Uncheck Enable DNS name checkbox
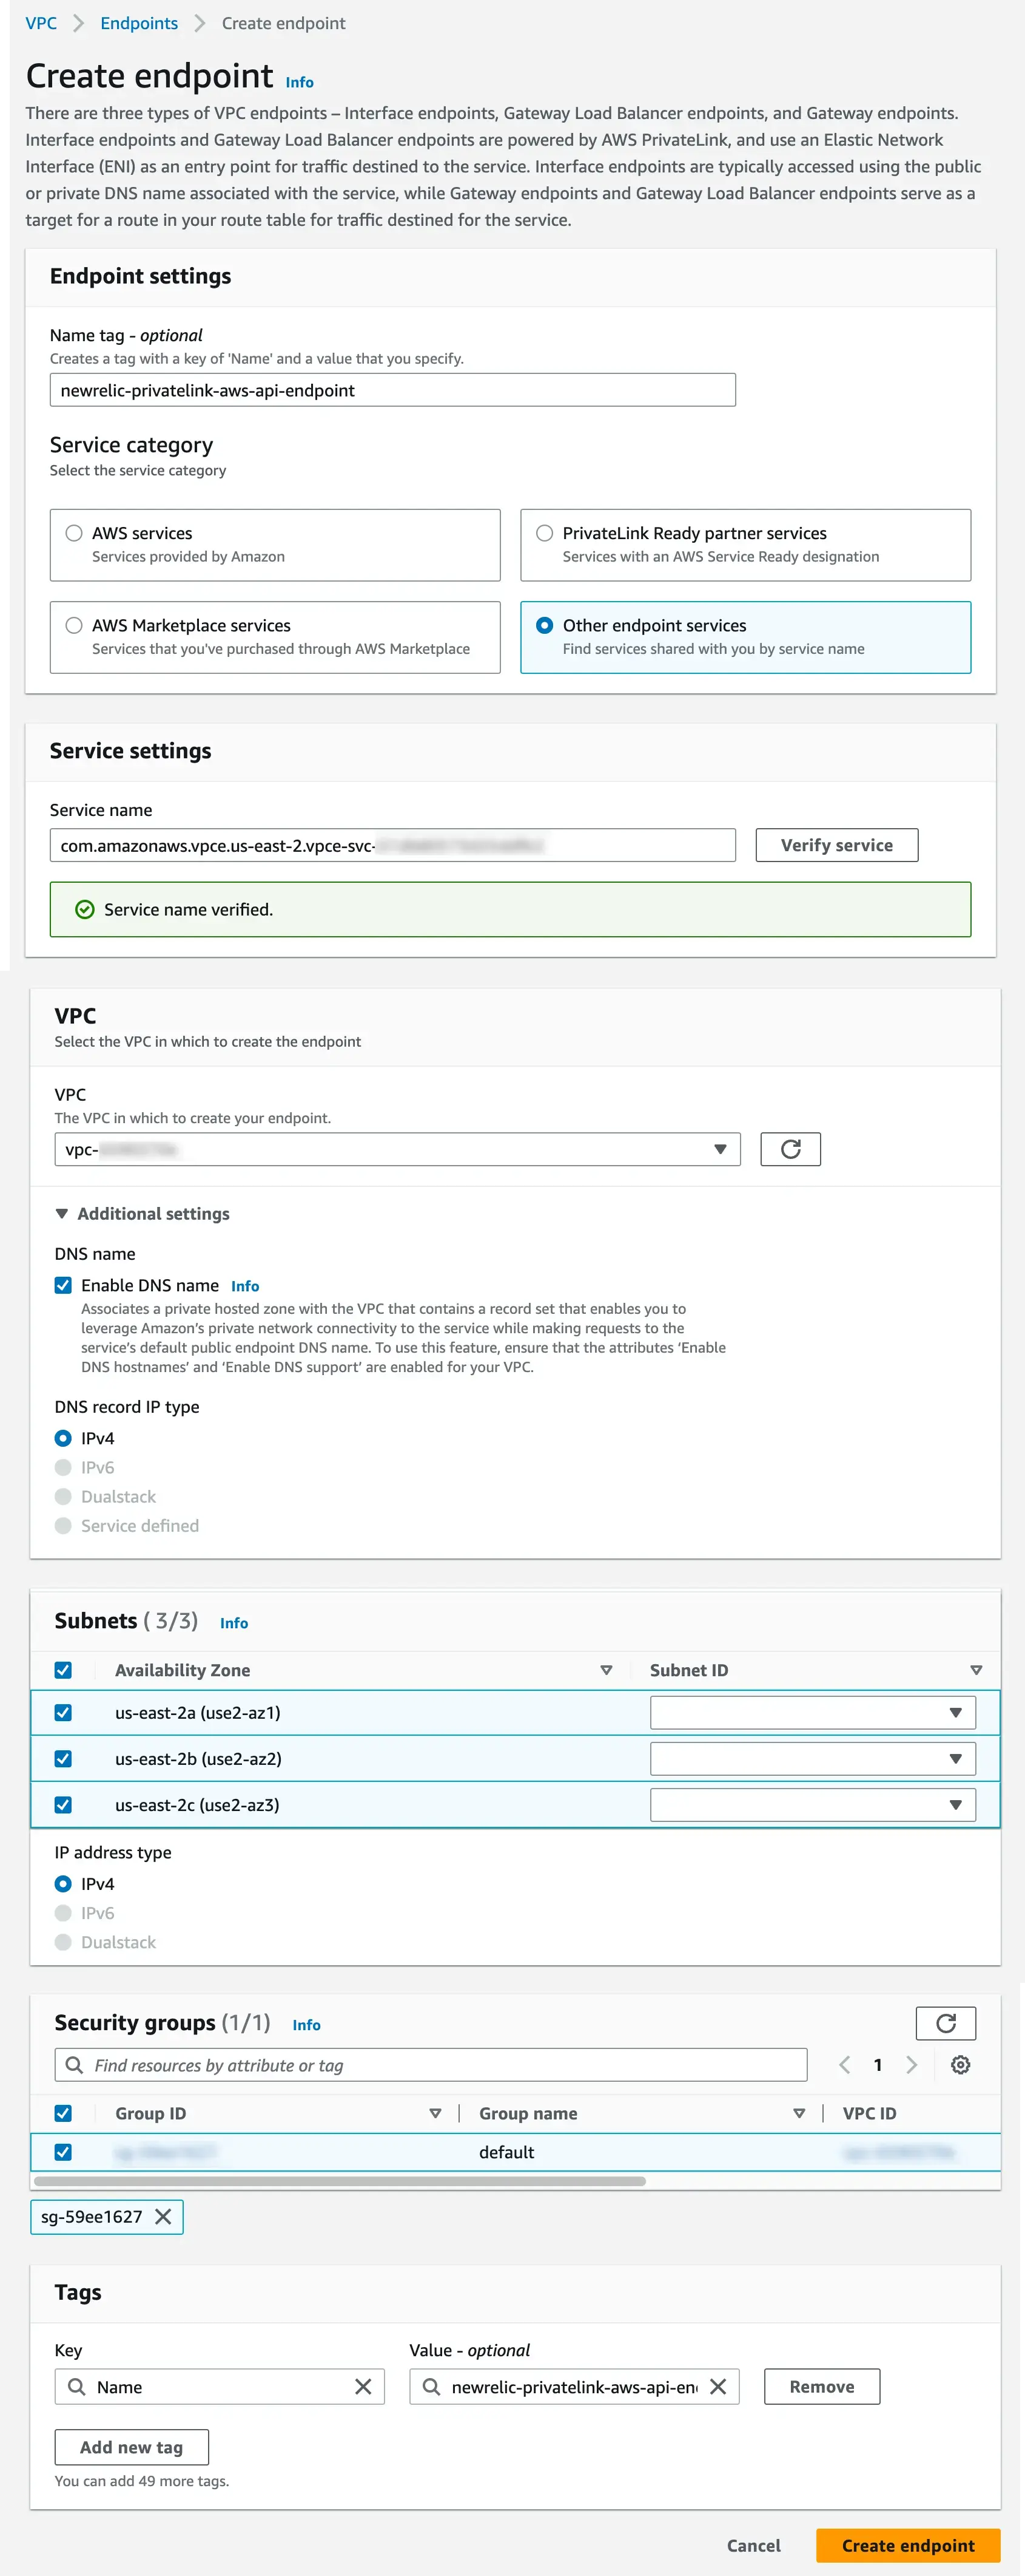Viewport: 1025px width, 2576px height. click(63, 1285)
